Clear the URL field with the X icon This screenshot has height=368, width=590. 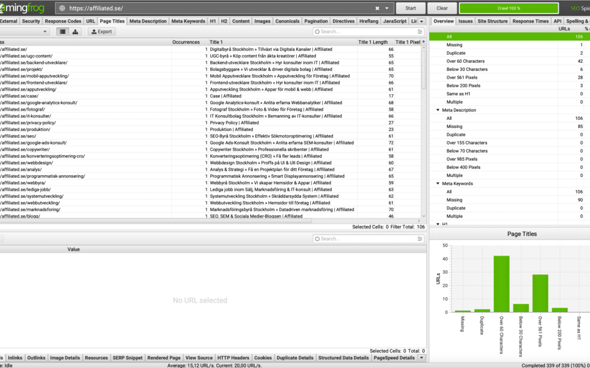[x=377, y=8]
